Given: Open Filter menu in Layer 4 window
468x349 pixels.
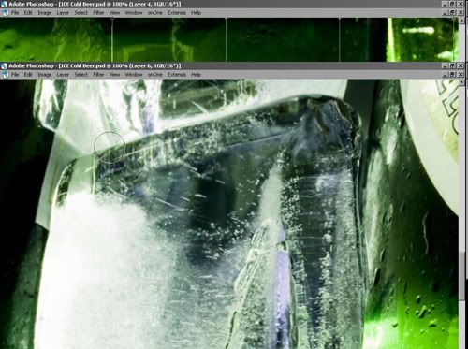Looking at the screenshot, I should coord(98,13).
